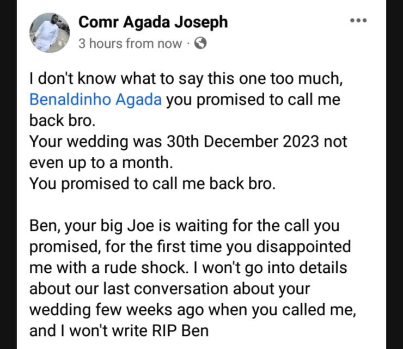The height and width of the screenshot is (349, 403).
Task: Click the "3 hours from now" timestamp
Action: coord(130,44)
